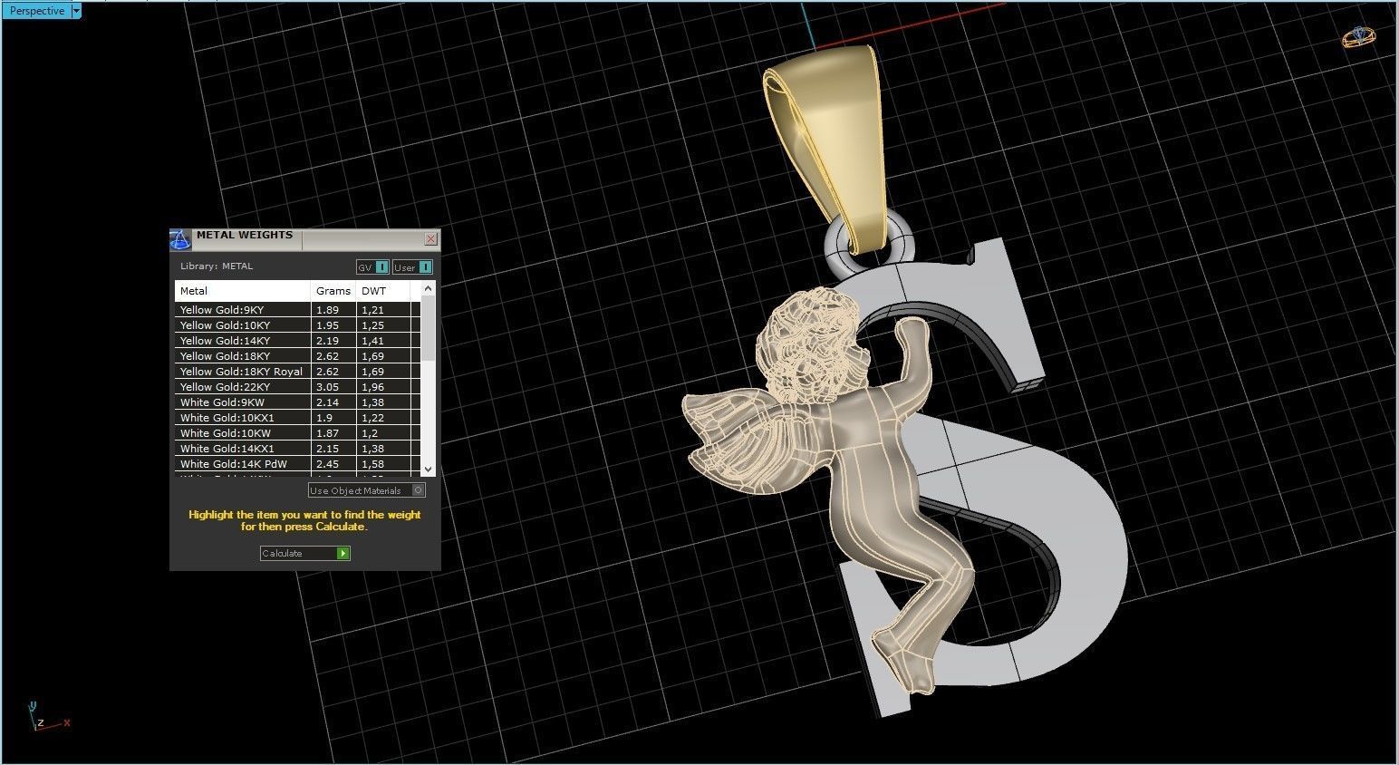Click the icon beside Use Object Materials field
This screenshot has width=1399, height=765.
coord(419,490)
